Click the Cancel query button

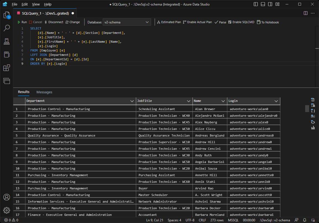(x=36, y=22)
